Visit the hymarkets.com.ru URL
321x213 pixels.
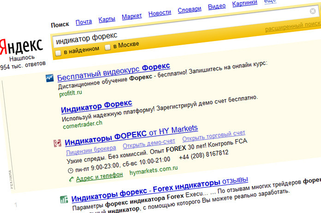coord(154,171)
